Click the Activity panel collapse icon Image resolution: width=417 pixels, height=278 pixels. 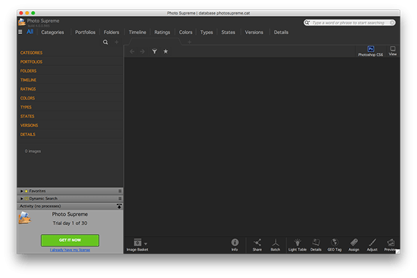pyautogui.click(x=119, y=206)
